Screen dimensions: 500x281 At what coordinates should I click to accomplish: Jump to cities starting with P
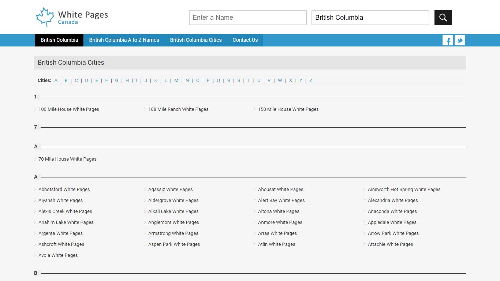pos(208,80)
